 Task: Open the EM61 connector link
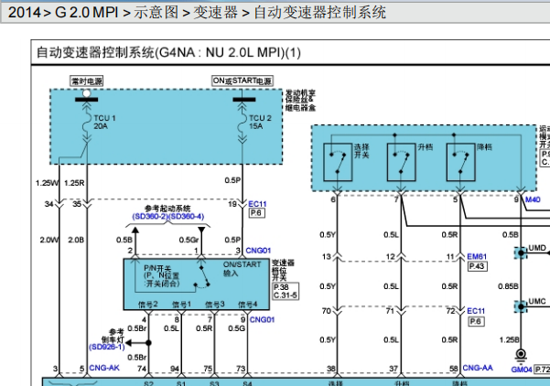coord(477,257)
